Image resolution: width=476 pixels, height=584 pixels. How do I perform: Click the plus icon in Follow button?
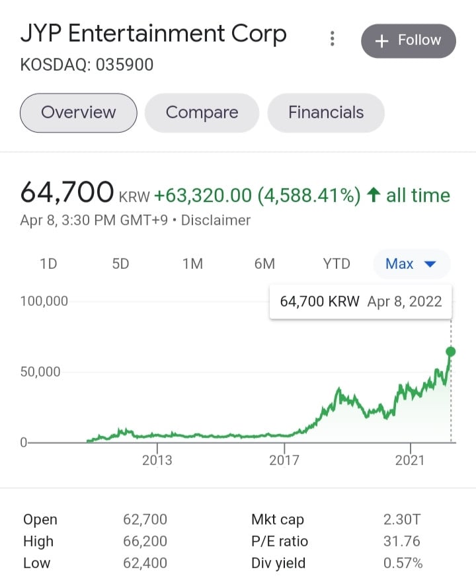click(x=381, y=41)
